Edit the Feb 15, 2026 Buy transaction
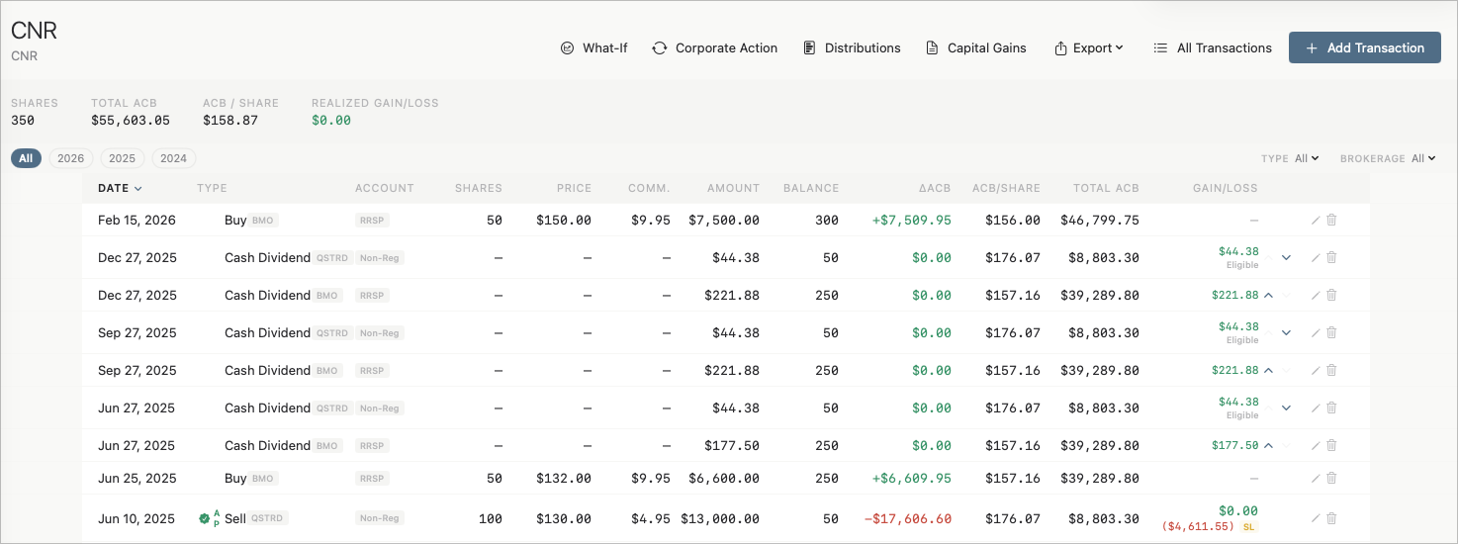Screen dimensions: 1458x544 1316,220
